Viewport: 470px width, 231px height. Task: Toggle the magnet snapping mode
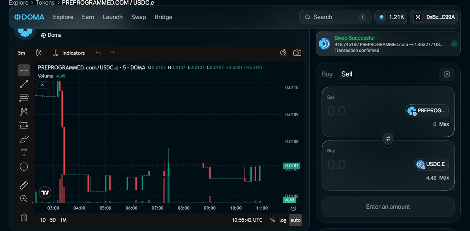[x=24, y=217]
